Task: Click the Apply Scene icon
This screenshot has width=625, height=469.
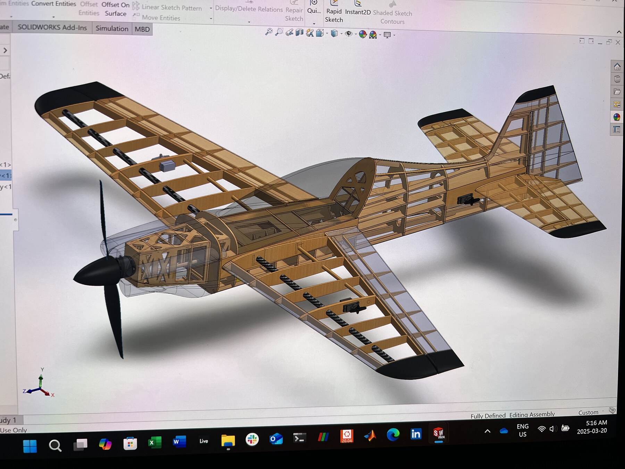Action: (x=373, y=34)
